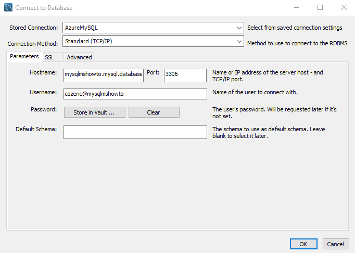Click the 'Method to use to connect to the RDBMS' text

coord(297,43)
